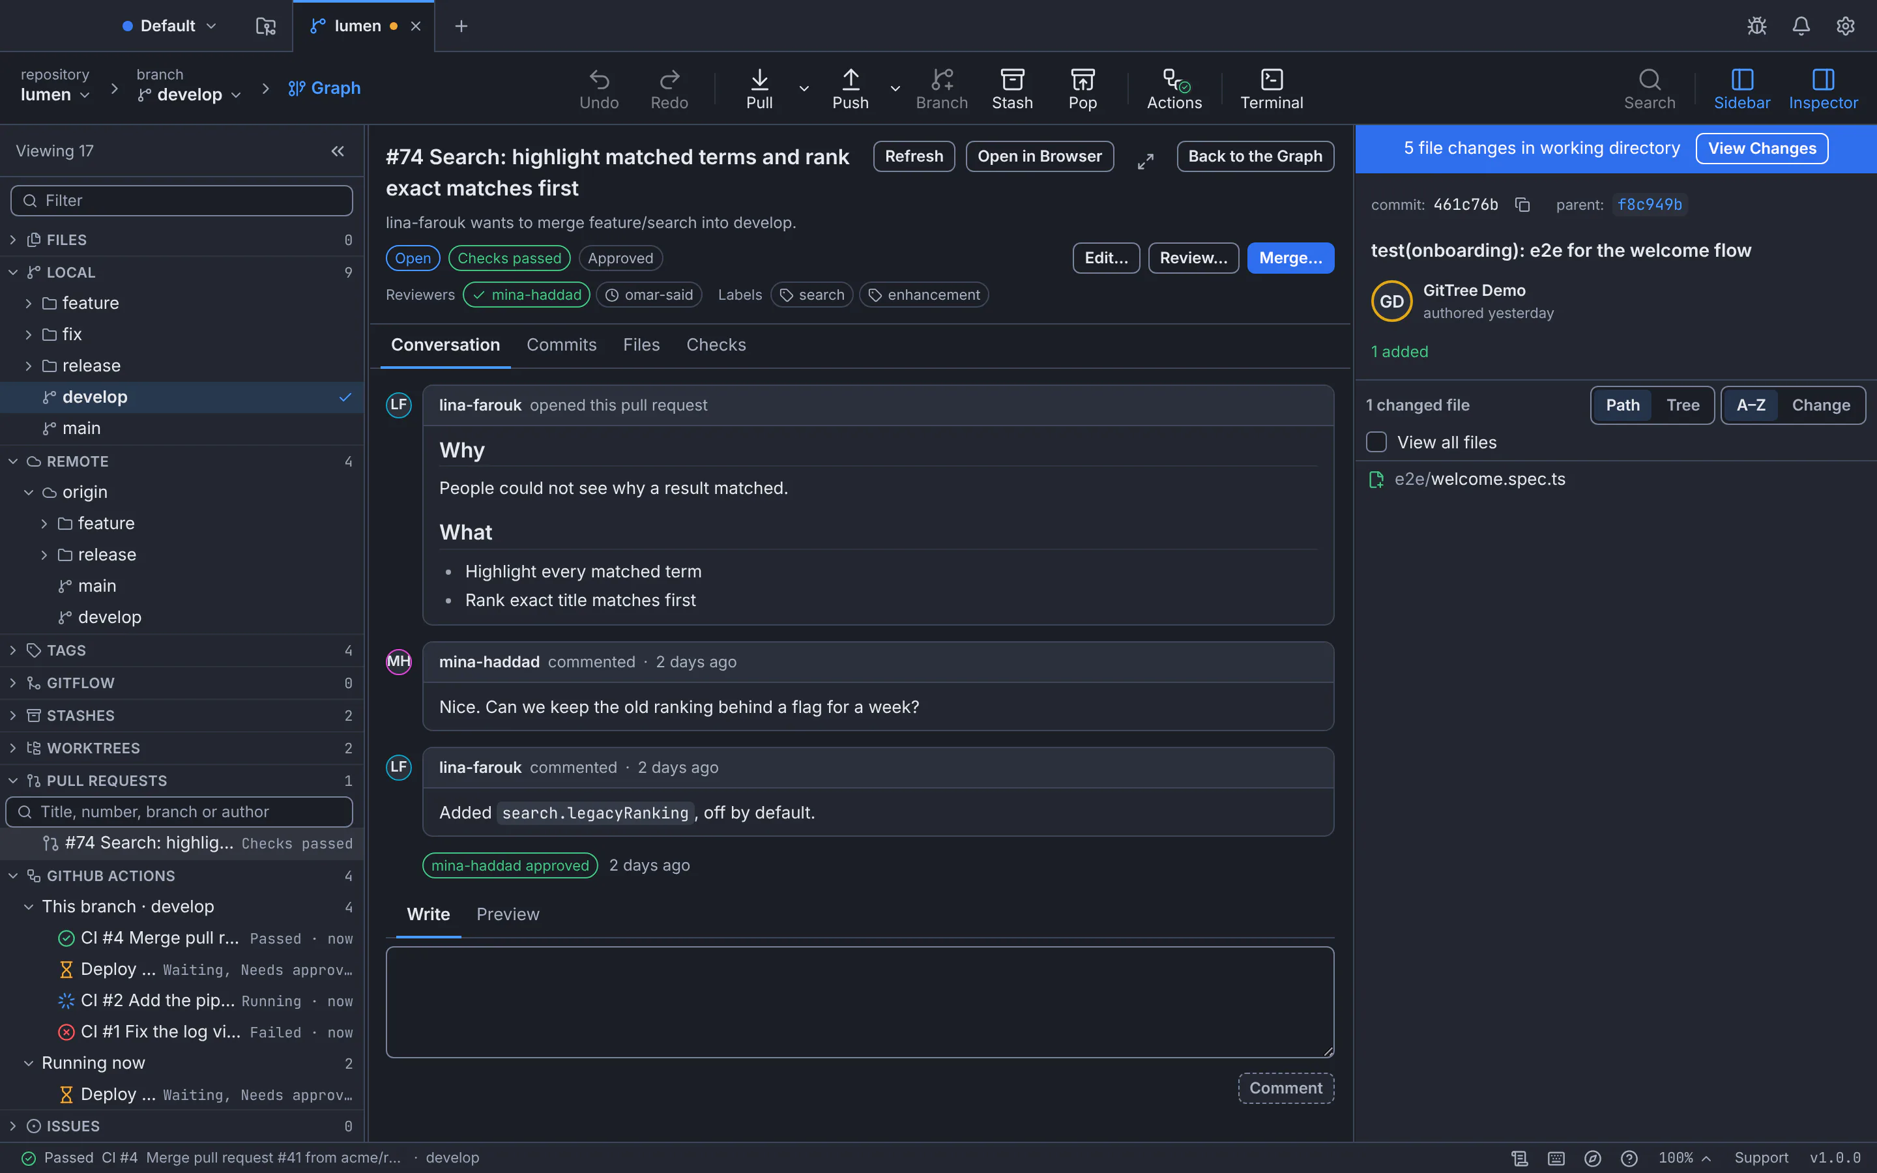The width and height of the screenshot is (1877, 1173).
Task: Switch file list to Path view
Action: pyautogui.click(x=1623, y=405)
